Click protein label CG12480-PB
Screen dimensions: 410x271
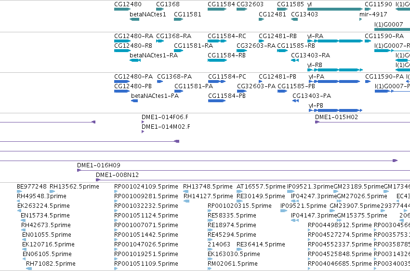click(x=133, y=86)
